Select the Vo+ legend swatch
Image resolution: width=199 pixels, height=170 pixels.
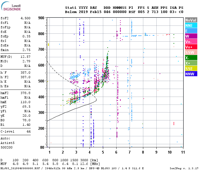[x=191, y=47]
